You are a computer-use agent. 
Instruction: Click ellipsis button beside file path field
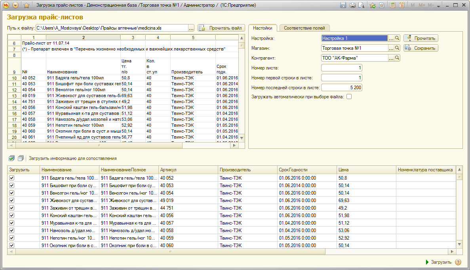(191, 28)
